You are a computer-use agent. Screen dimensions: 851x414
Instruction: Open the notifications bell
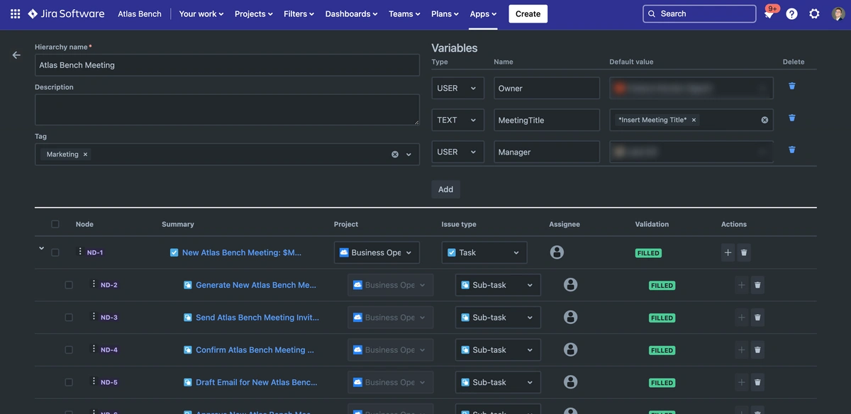click(769, 13)
